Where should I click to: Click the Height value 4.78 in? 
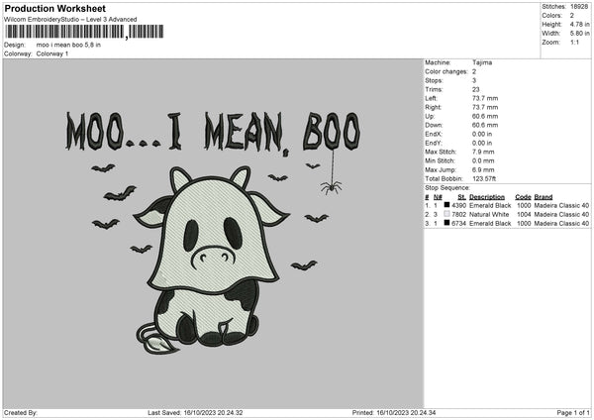tap(579, 24)
